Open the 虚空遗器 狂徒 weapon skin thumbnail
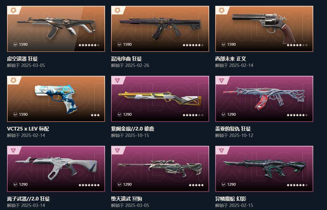Screen dimensions: 327x210 56,29
